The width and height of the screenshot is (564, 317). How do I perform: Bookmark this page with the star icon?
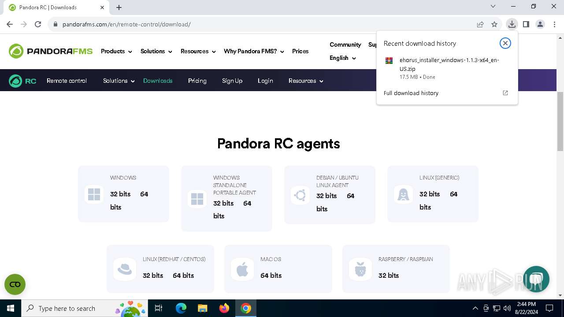pos(494,24)
